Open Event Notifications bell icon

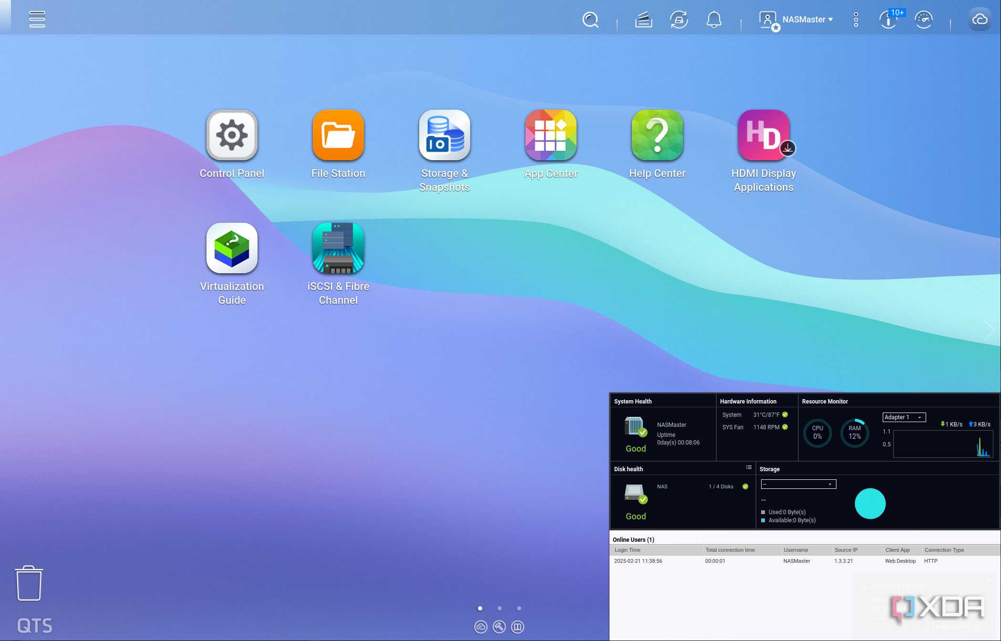(x=714, y=20)
